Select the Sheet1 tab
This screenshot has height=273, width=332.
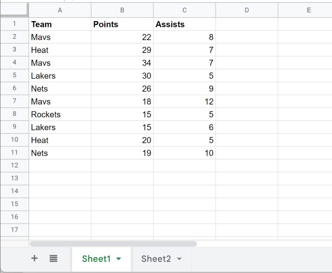[96, 258]
